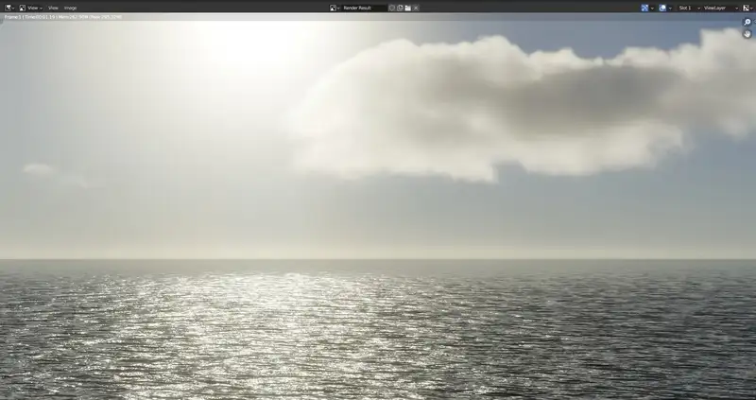Screen dimensions: 756x400
Task: Click the open image folder icon
Action: (407, 8)
